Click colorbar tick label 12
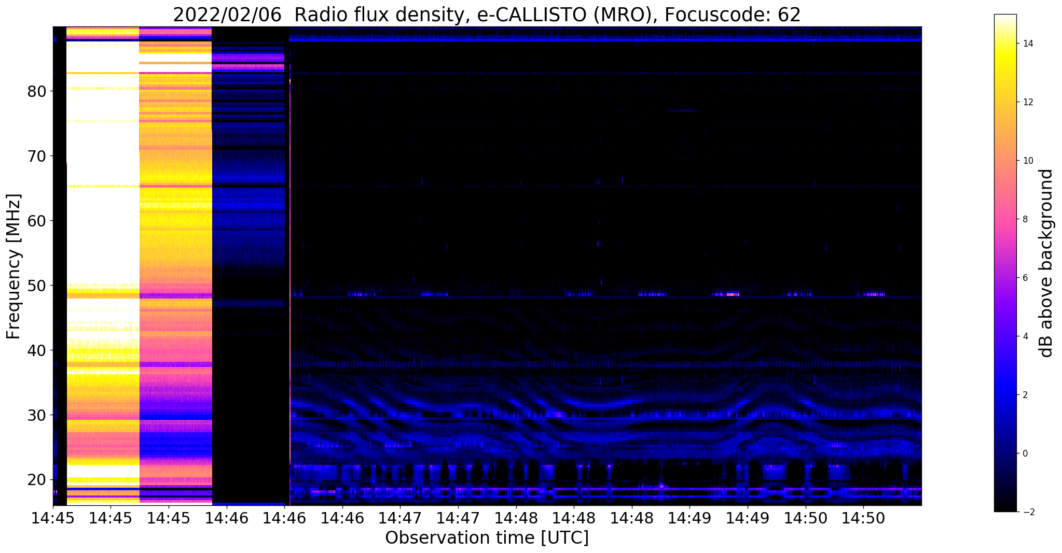 (1028, 102)
